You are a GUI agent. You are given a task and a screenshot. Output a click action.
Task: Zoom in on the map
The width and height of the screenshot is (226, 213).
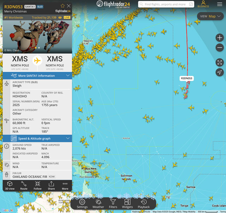click(220, 38)
